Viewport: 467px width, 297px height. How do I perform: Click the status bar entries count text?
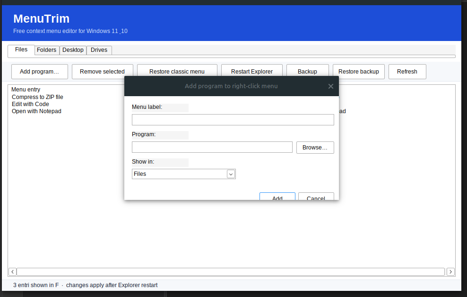pyautogui.click(x=36, y=285)
